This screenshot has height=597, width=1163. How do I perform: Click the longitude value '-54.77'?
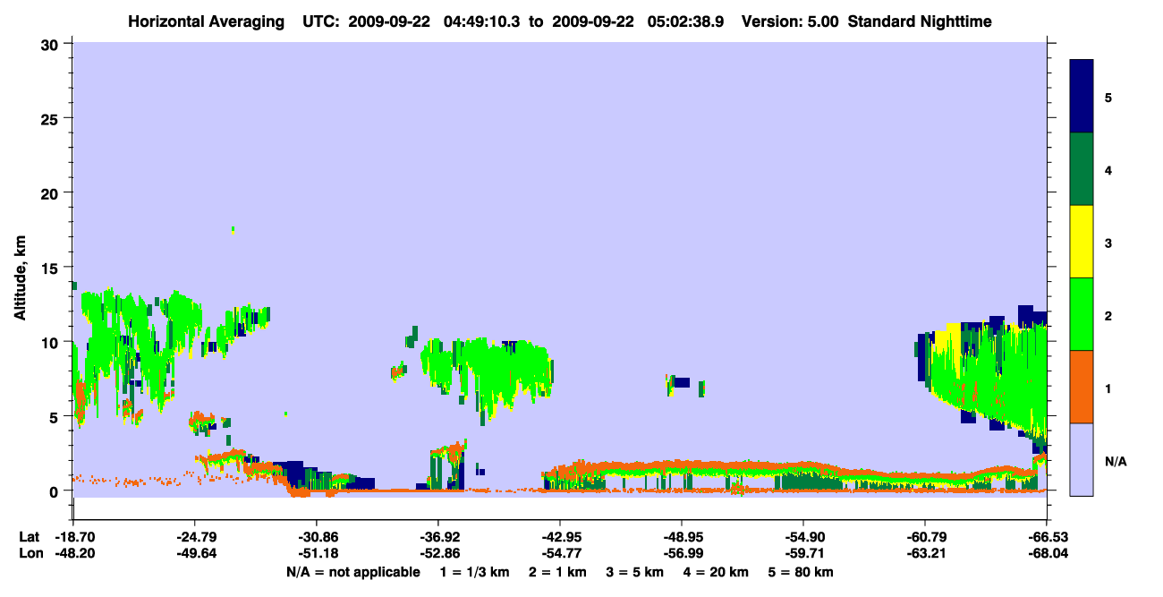point(560,553)
